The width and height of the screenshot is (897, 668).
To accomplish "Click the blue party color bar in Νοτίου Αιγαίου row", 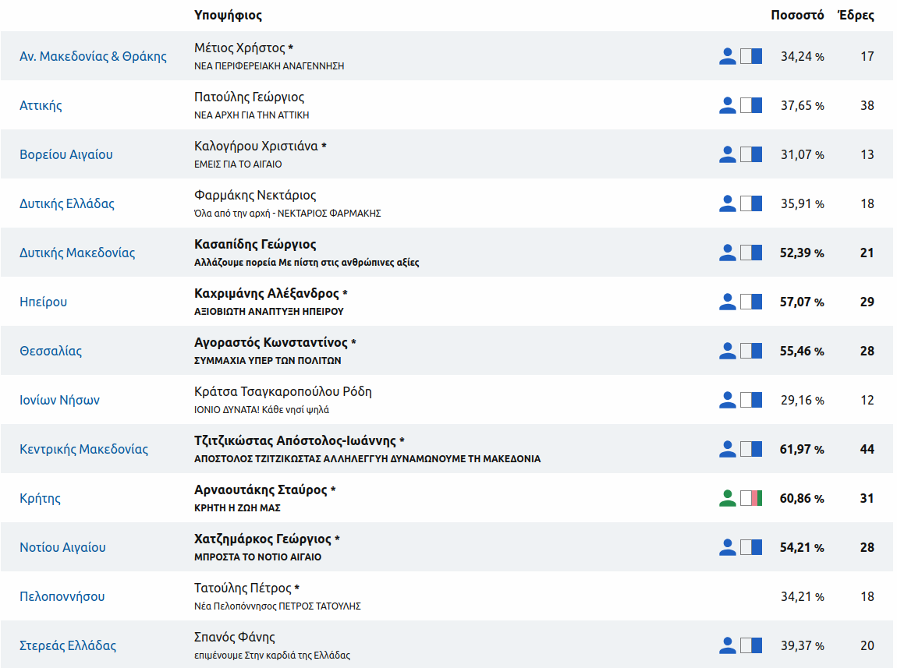I will [751, 547].
